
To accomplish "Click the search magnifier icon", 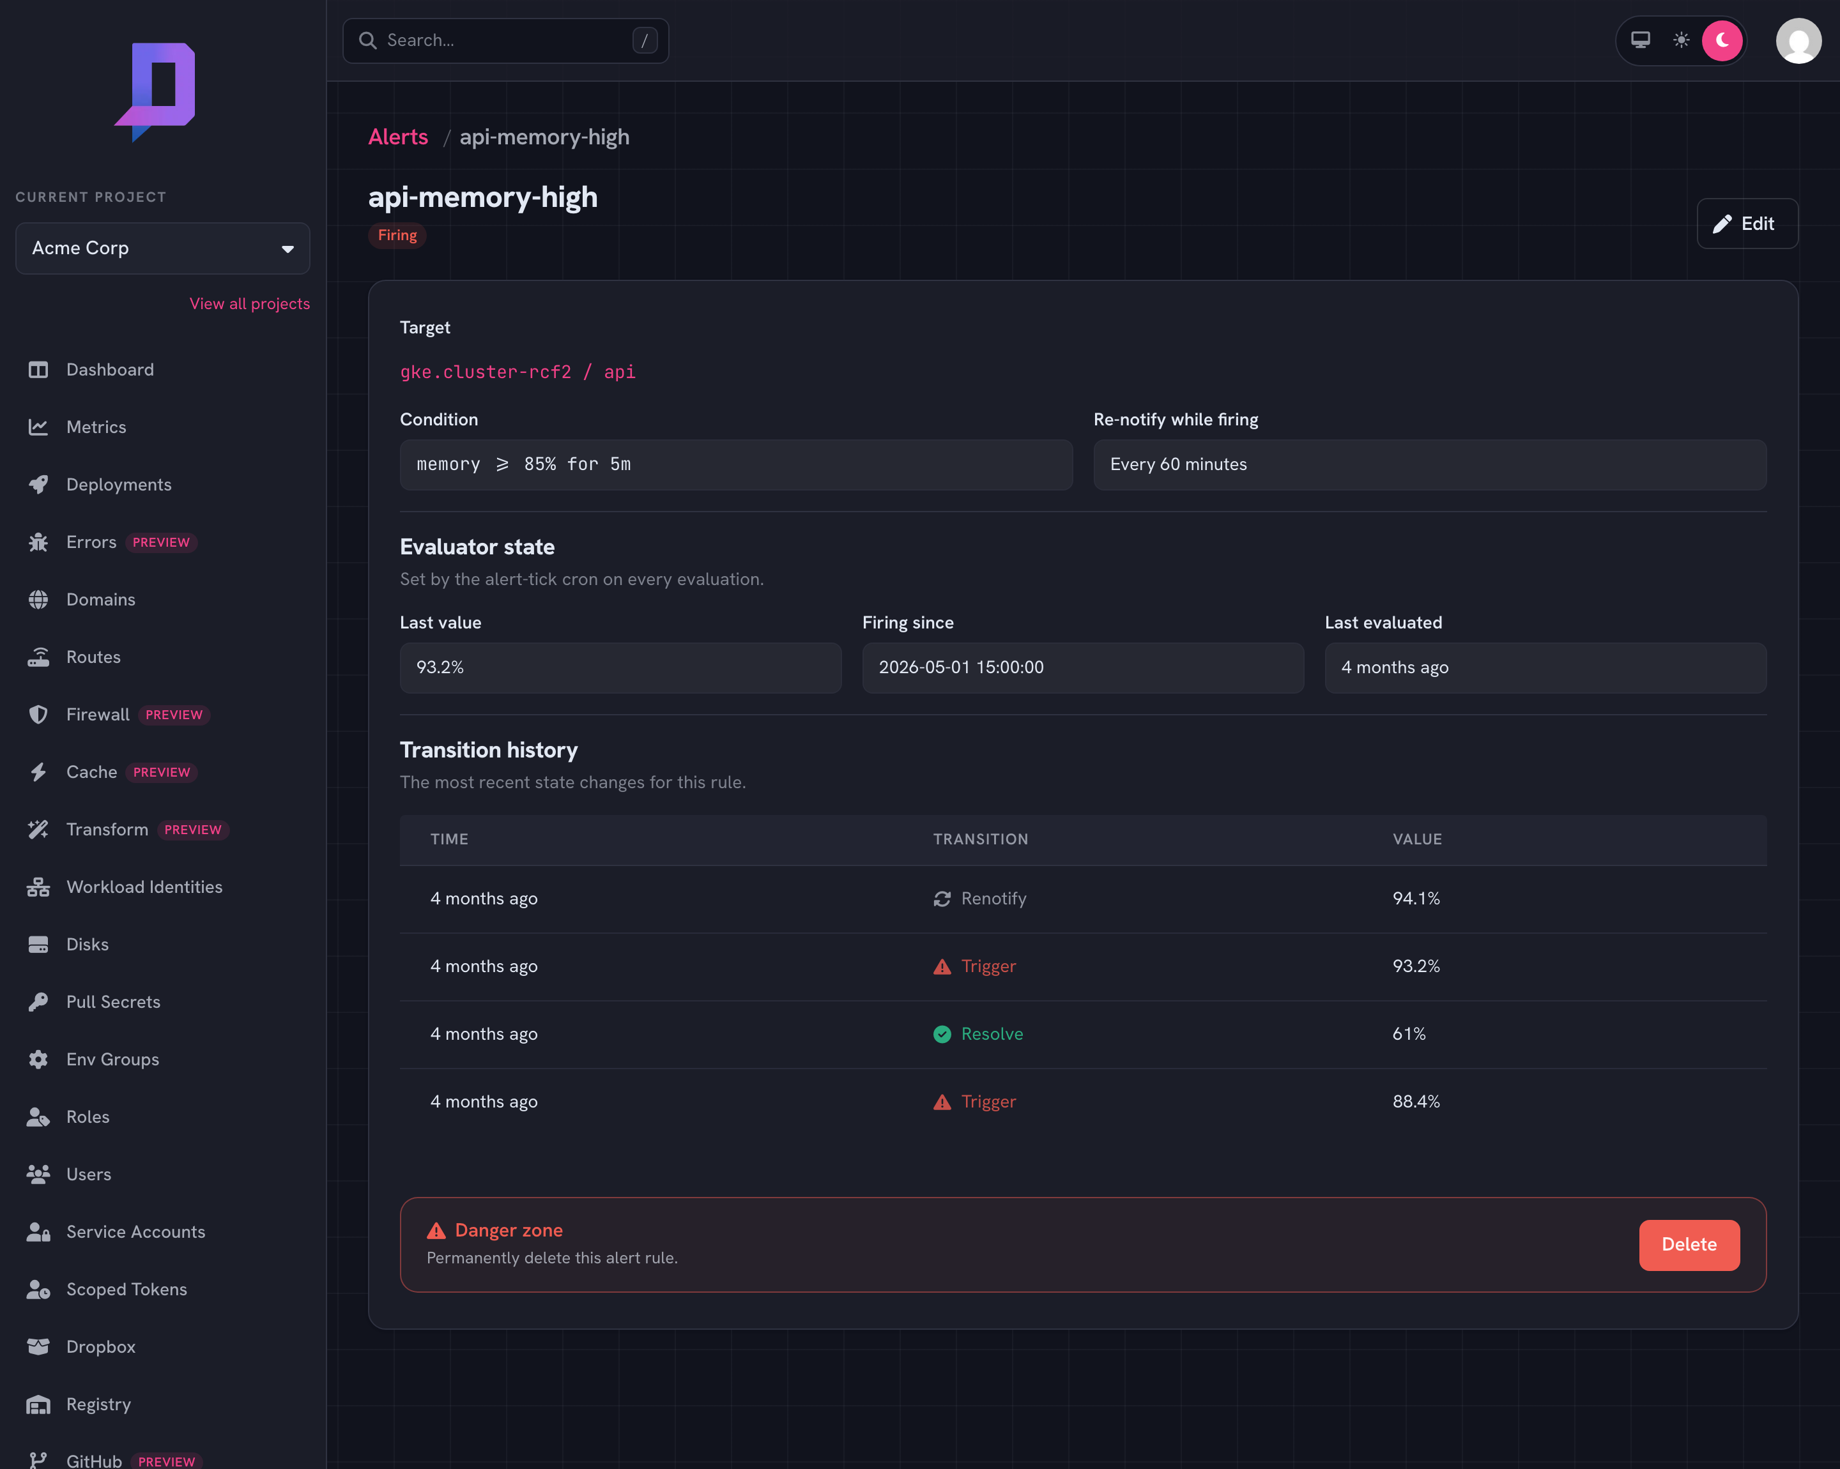I will 368,40.
